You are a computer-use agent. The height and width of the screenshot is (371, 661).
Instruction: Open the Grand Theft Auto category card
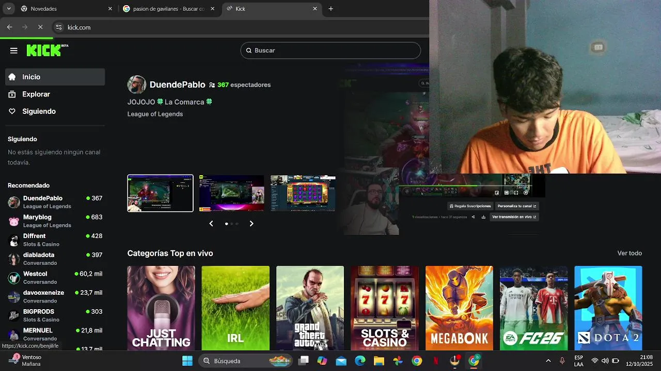click(310, 308)
